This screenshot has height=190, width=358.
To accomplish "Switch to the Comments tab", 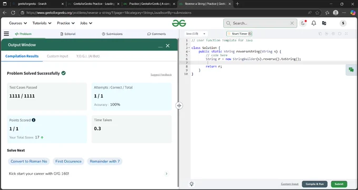I will (x=157, y=34).
